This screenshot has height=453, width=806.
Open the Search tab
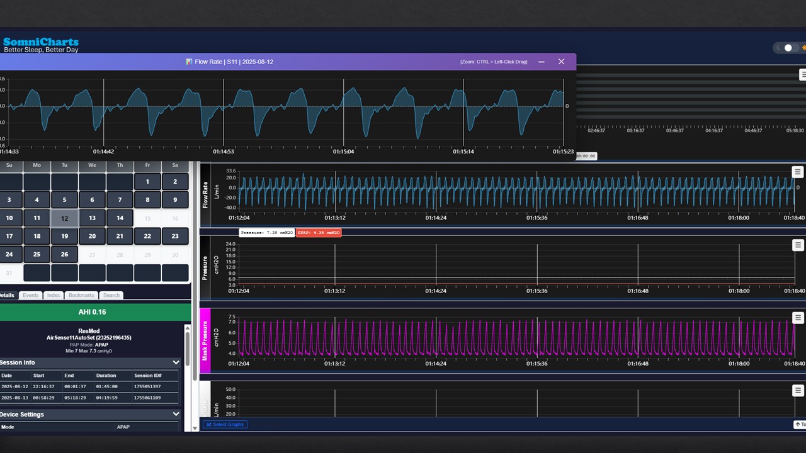click(111, 294)
